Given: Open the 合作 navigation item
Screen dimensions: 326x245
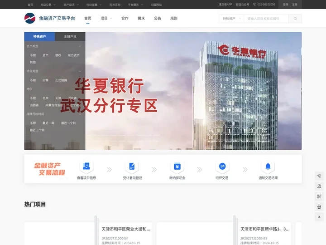Looking at the screenshot, I should point(125,18).
